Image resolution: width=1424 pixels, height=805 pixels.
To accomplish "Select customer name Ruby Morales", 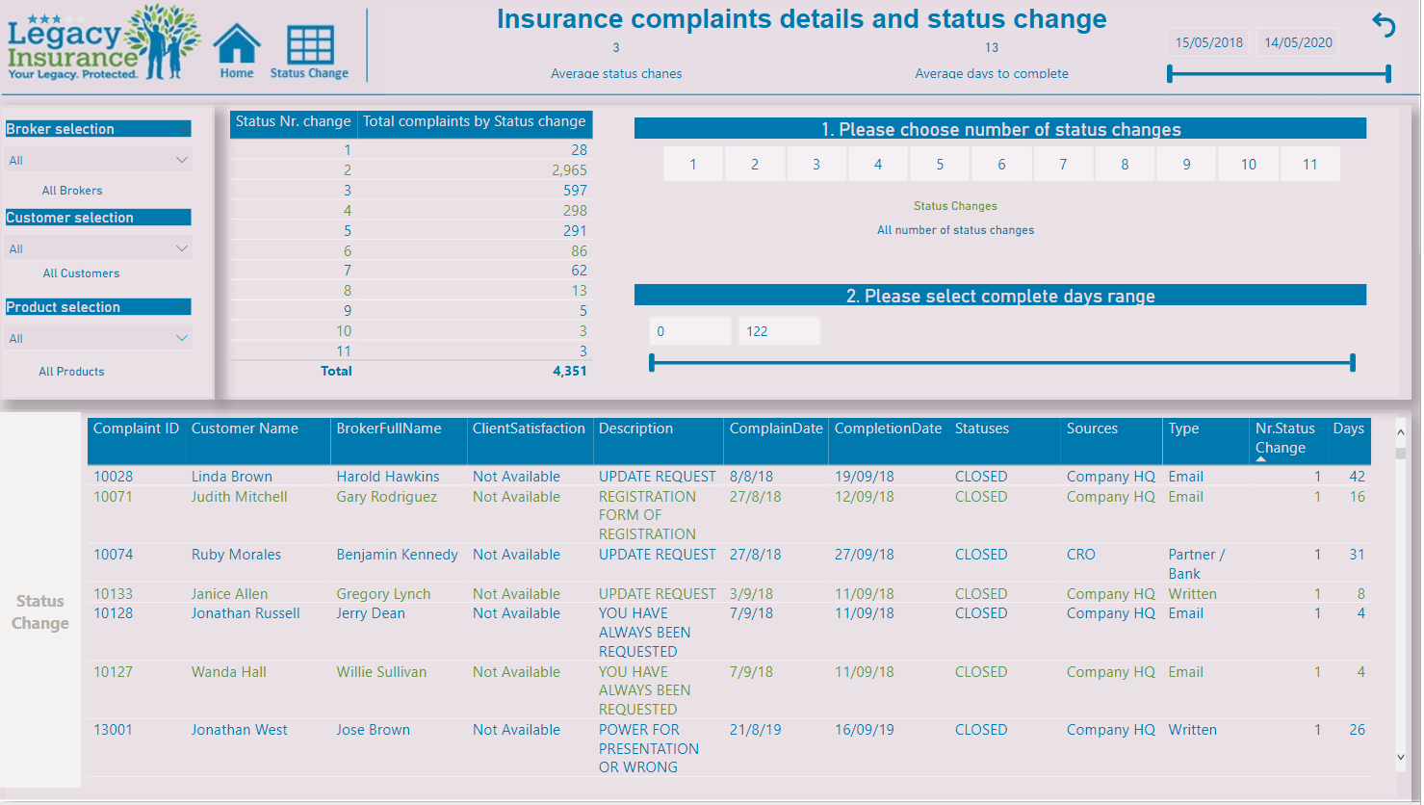I will click(236, 555).
